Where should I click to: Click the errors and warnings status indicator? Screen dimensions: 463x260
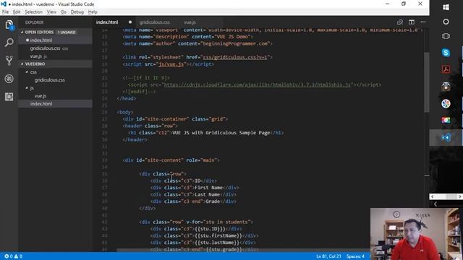pos(13,256)
